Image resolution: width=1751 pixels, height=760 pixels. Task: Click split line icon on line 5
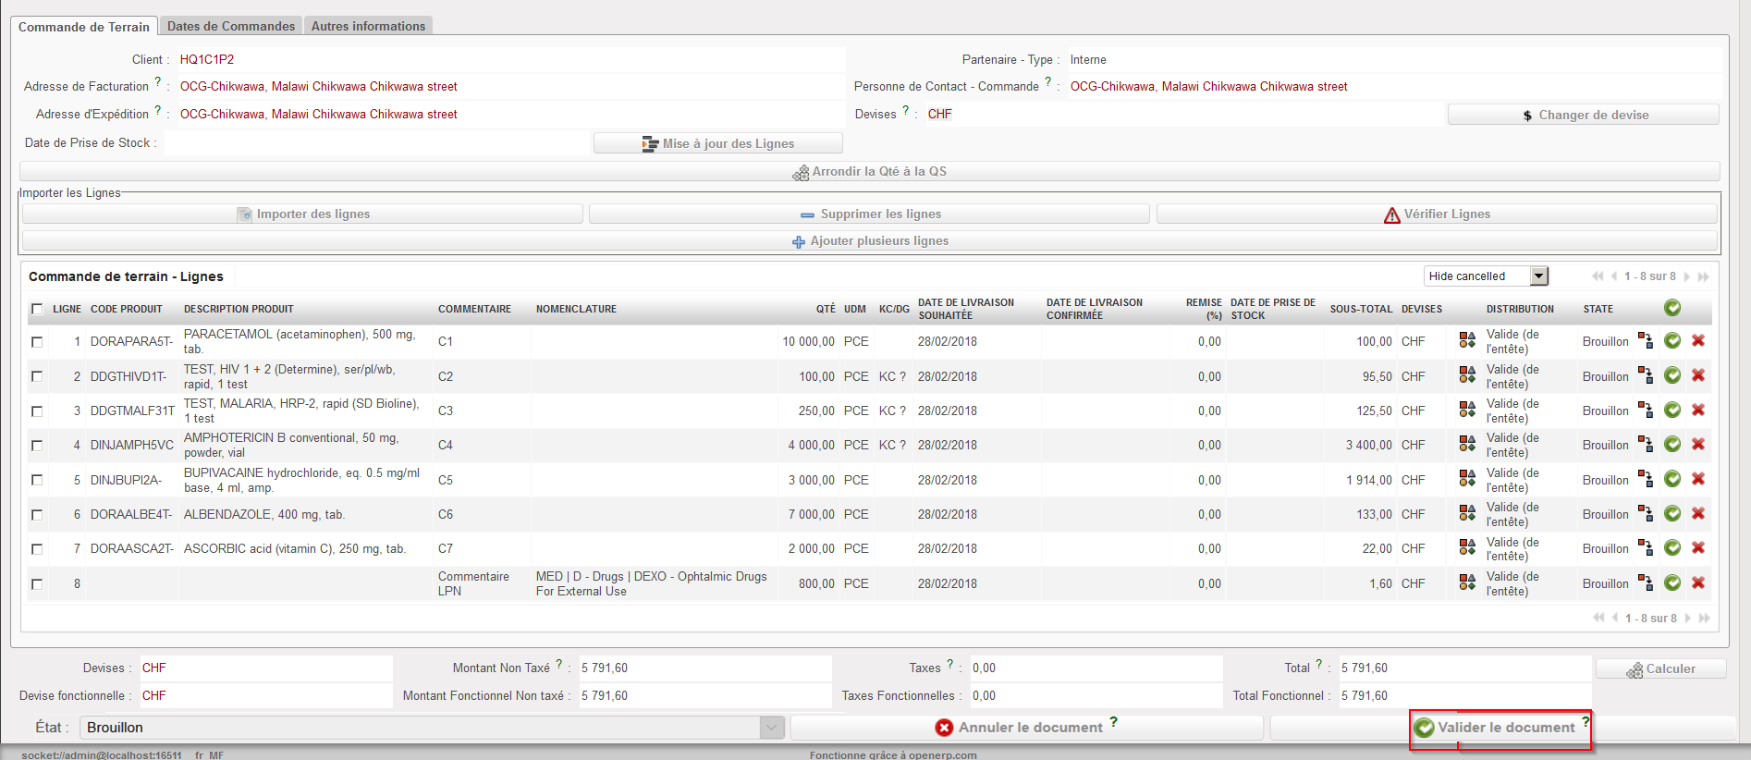pyautogui.click(x=1646, y=479)
